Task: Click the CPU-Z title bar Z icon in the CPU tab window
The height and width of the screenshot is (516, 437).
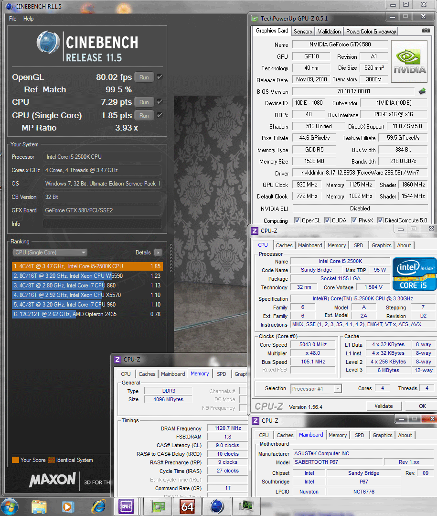Action: [255, 231]
